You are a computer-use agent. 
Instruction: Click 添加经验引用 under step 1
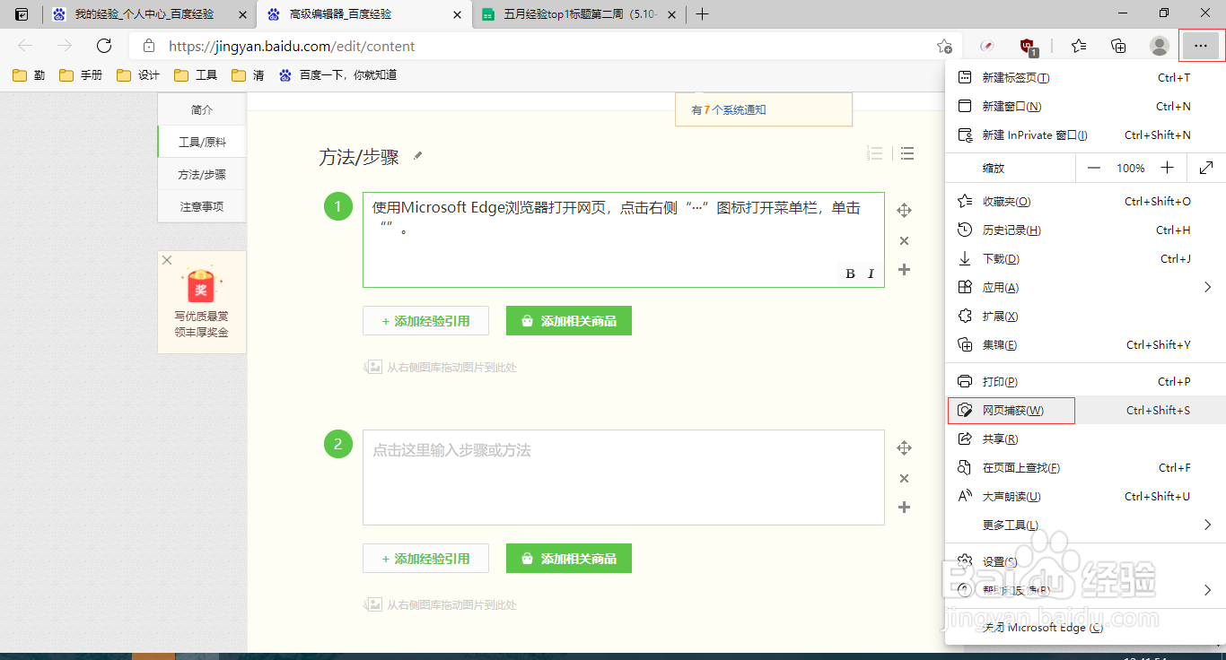[x=425, y=320]
